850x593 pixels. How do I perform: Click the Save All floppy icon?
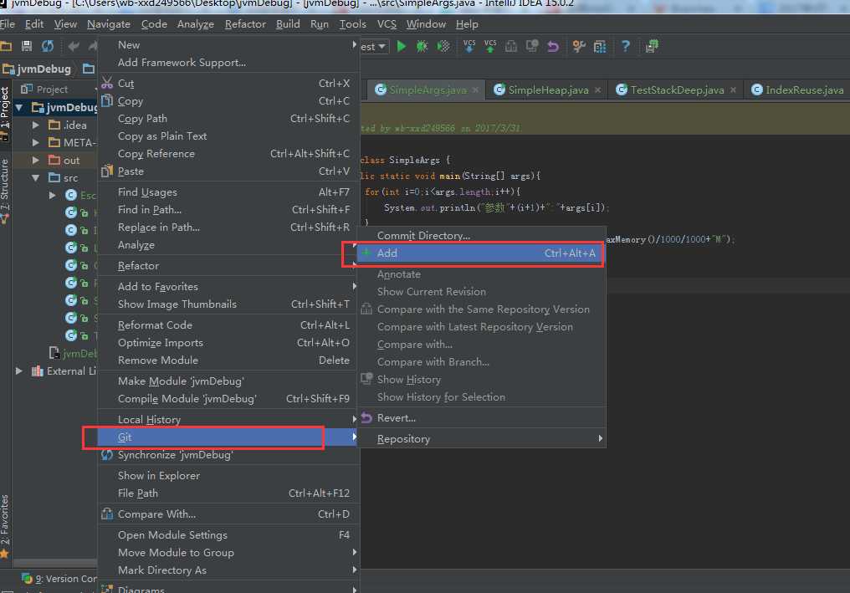pos(26,46)
